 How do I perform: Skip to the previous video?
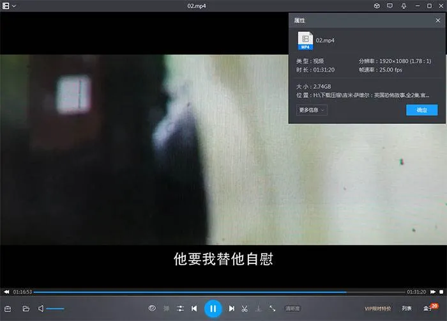click(194, 309)
